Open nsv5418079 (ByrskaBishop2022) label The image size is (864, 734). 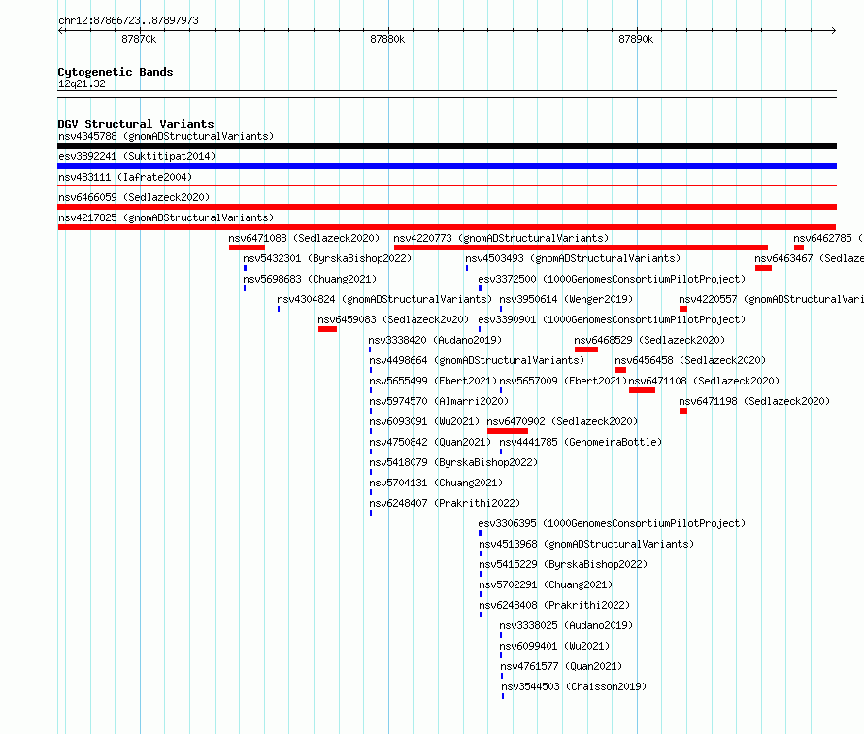click(x=453, y=462)
